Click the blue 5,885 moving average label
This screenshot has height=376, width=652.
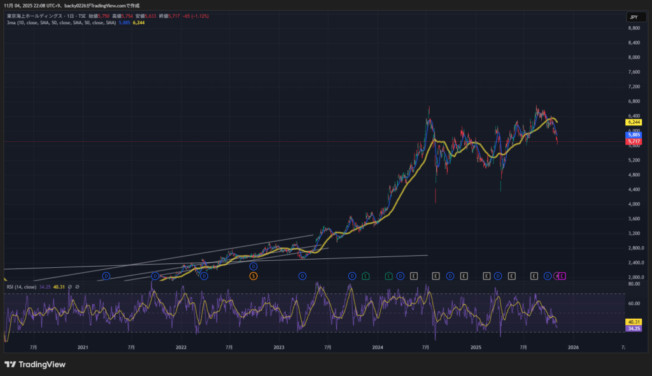pyautogui.click(x=634, y=134)
